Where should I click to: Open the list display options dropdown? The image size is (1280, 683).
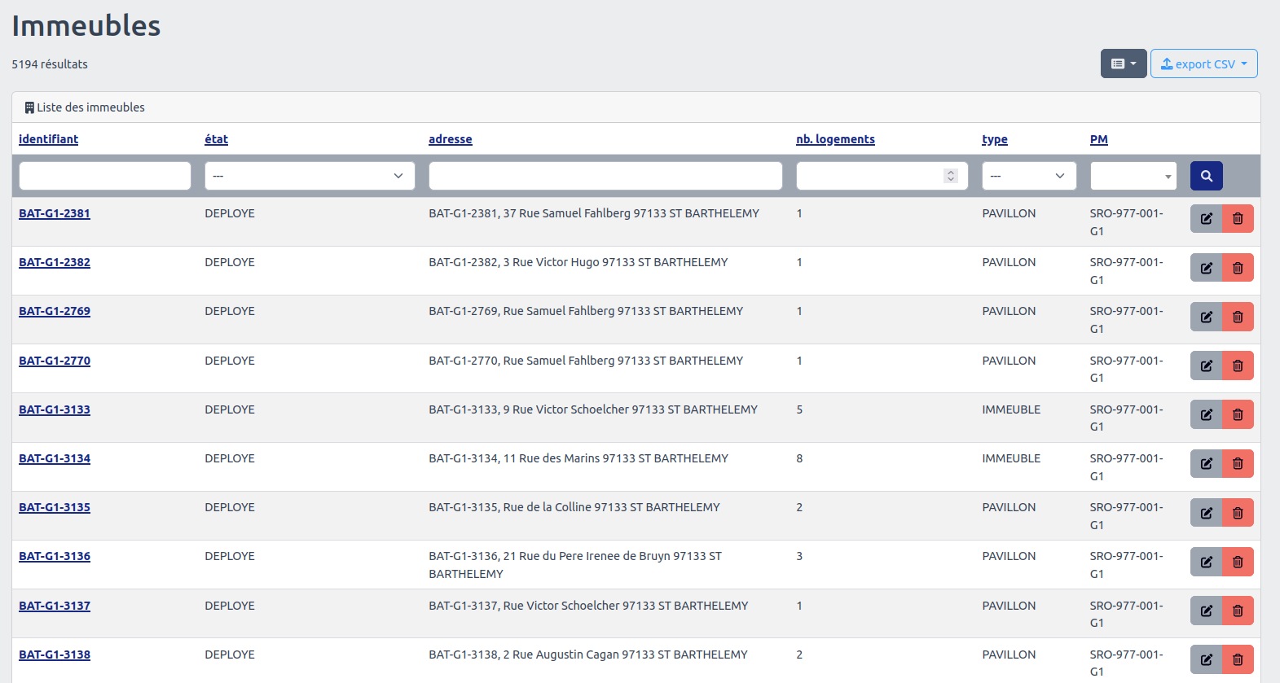pos(1123,63)
